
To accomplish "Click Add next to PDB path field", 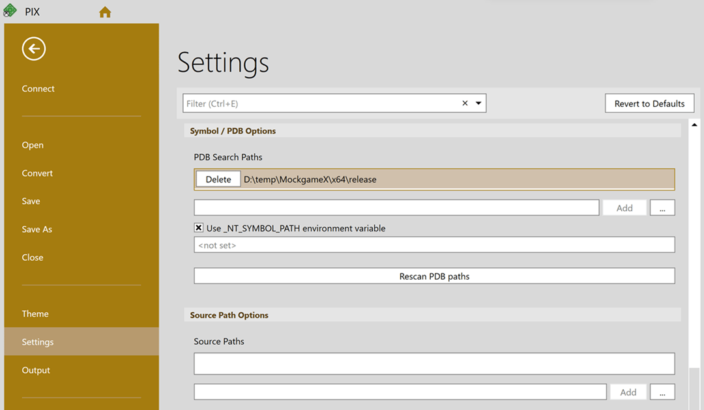I will tap(624, 208).
